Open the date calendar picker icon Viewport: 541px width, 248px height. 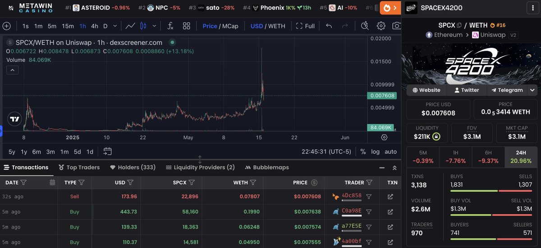coord(52,183)
